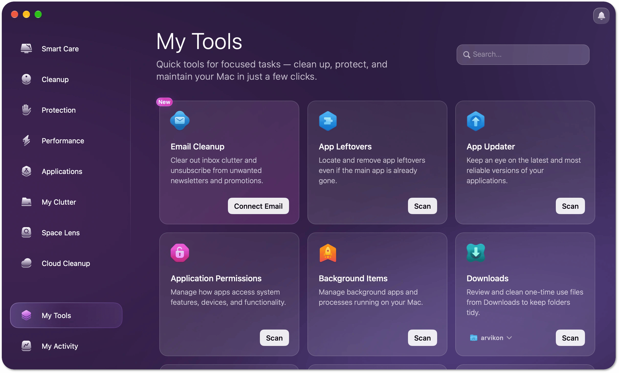Image resolution: width=619 pixels, height=373 pixels.
Task: Select My Activity in the sidebar
Action: (60, 346)
